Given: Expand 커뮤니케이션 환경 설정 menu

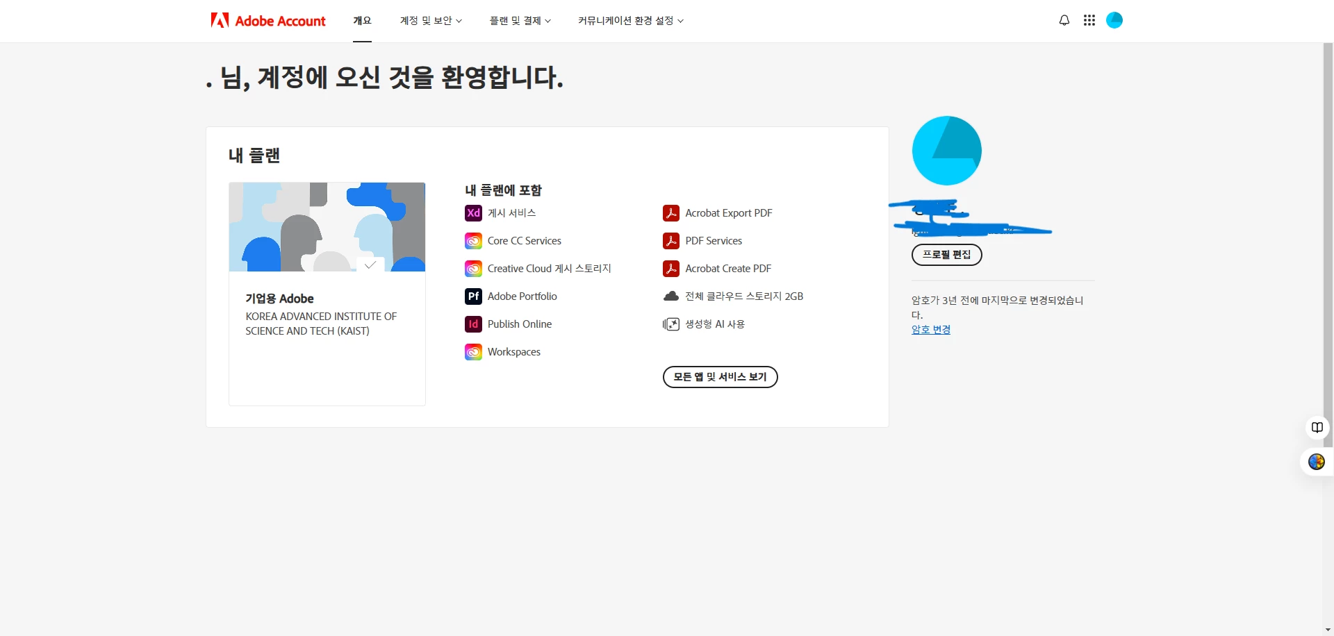Looking at the screenshot, I should [631, 21].
